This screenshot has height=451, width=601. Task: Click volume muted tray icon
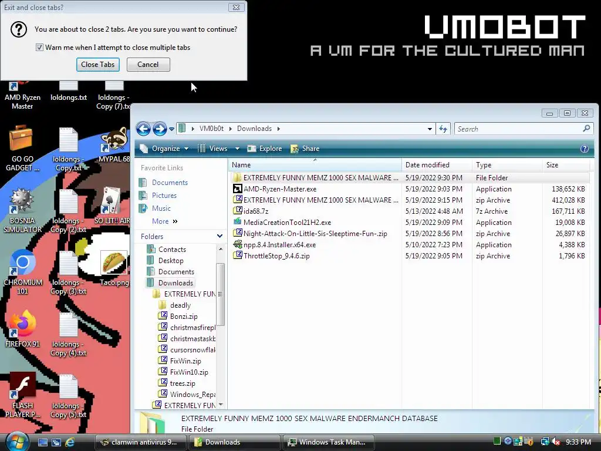pos(556,442)
